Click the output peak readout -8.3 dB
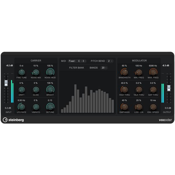Screen dimensions: 175x175 [x=165, y=66]
